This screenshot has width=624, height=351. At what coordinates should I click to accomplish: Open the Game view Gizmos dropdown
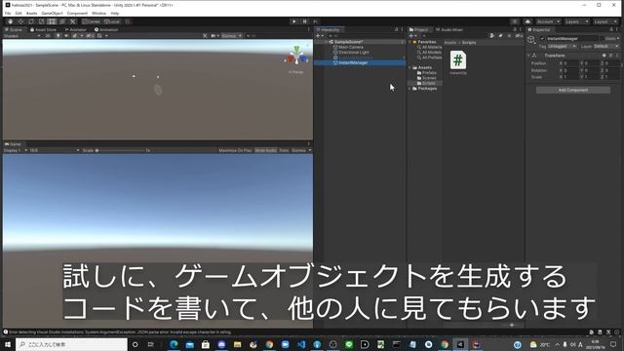301,150
